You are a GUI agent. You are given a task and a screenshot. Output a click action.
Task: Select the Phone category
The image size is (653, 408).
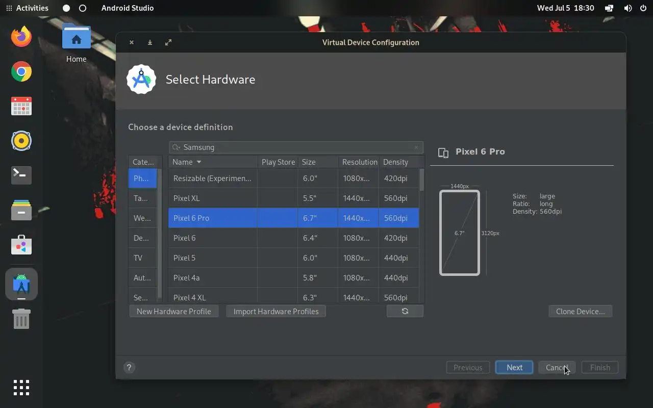[x=142, y=178]
